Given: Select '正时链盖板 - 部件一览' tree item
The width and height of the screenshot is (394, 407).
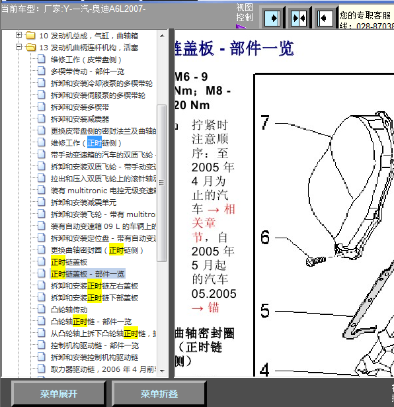Looking at the screenshot, I should 88,274.
